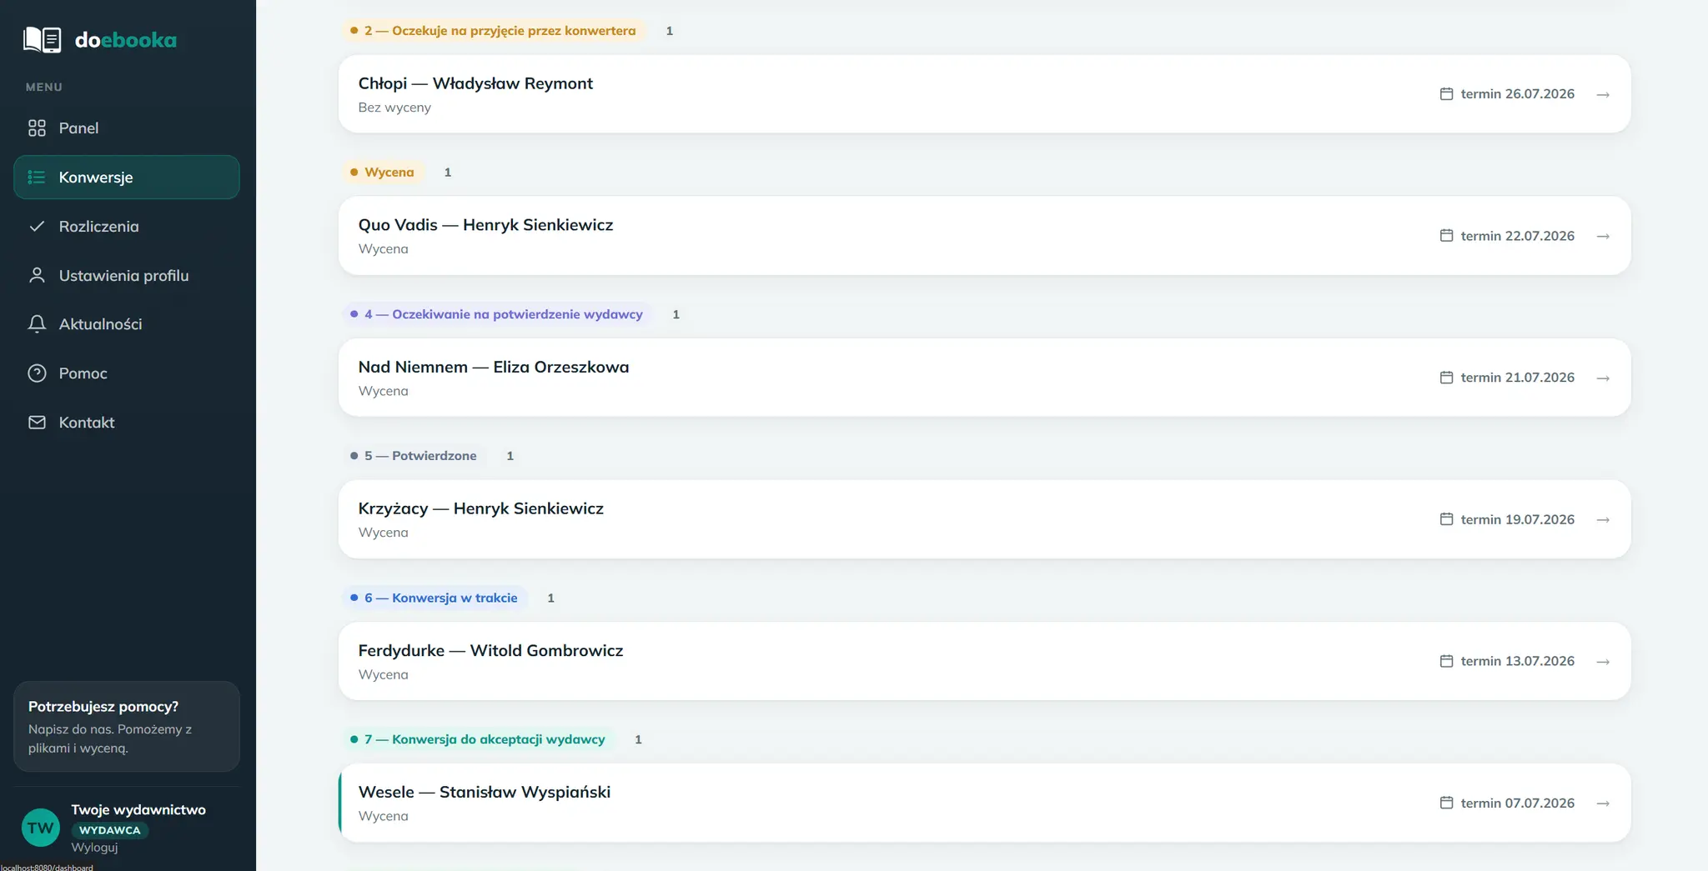Open Chłopi — Władysław Reymont conversion
This screenshot has width=1708, height=871.
[x=984, y=93]
